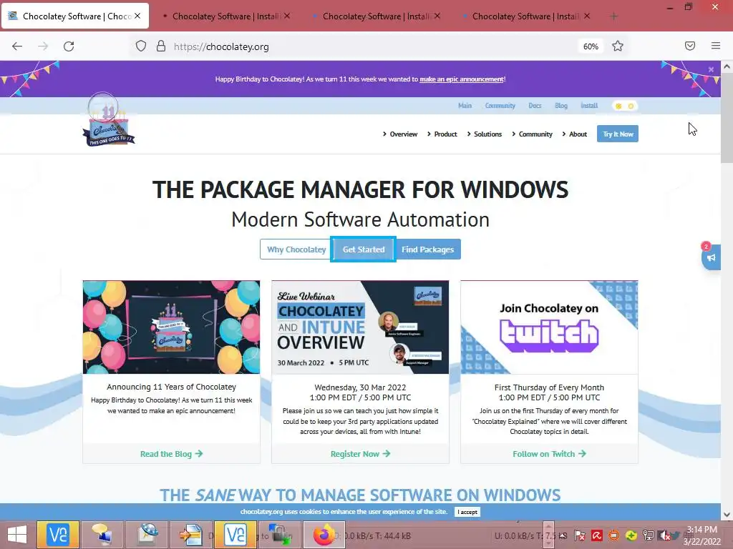Click the Firefox taskbar icon

pos(324,535)
